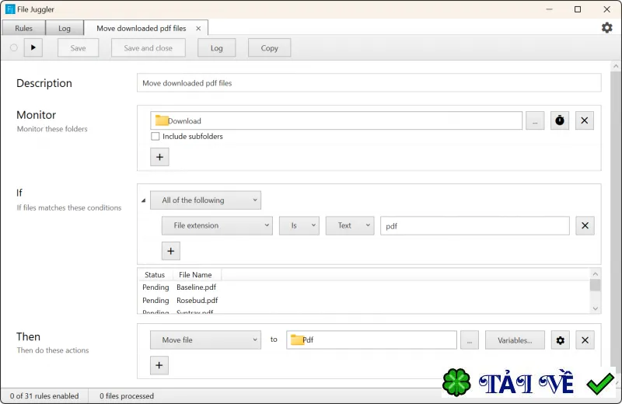Open the settings gear at top right
This screenshot has width=622, height=404.
606,28
